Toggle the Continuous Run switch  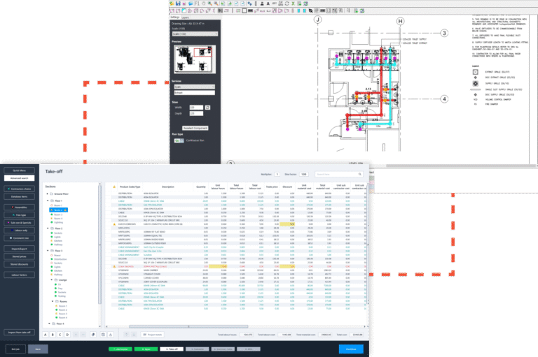click(179, 140)
